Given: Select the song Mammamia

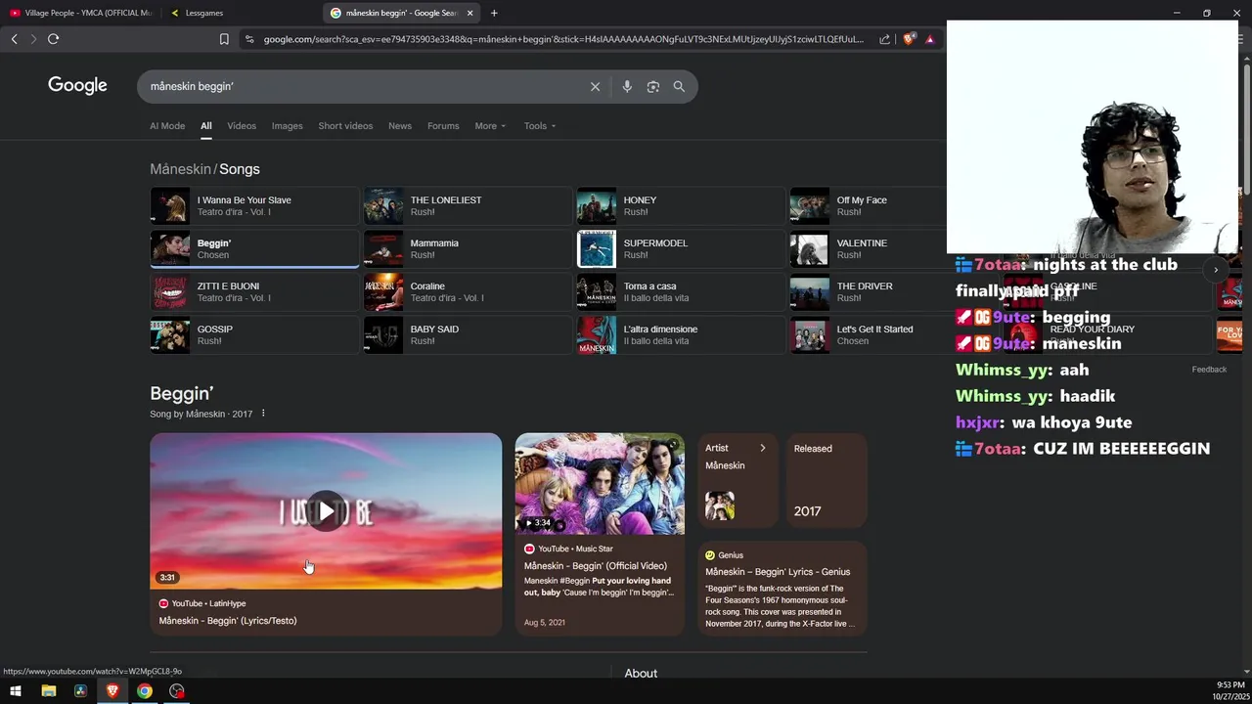Looking at the screenshot, I should tap(468, 249).
